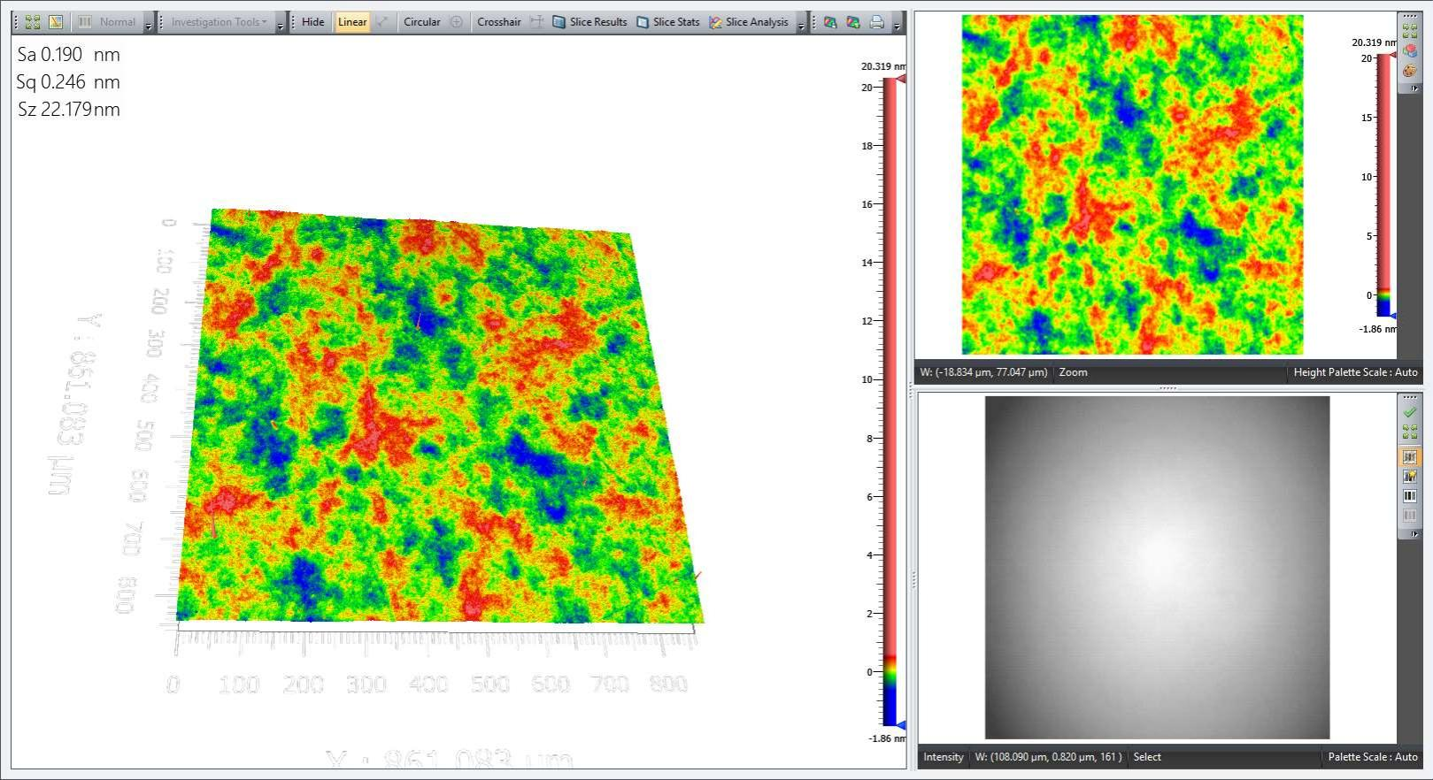Screen dimensions: 1433x780
Task: Click the print icon in the toolbar
Action: click(x=876, y=22)
